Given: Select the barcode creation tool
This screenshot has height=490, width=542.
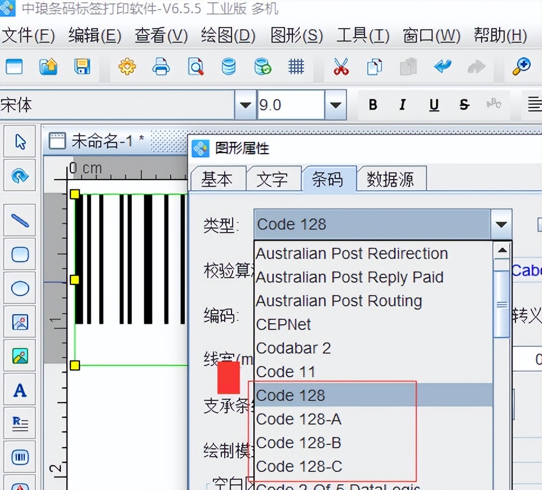Looking at the screenshot, I should click(x=20, y=457).
